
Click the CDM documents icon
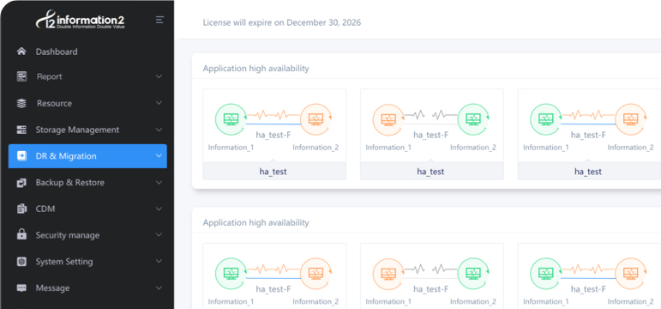pyautogui.click(x=21, y=209)
